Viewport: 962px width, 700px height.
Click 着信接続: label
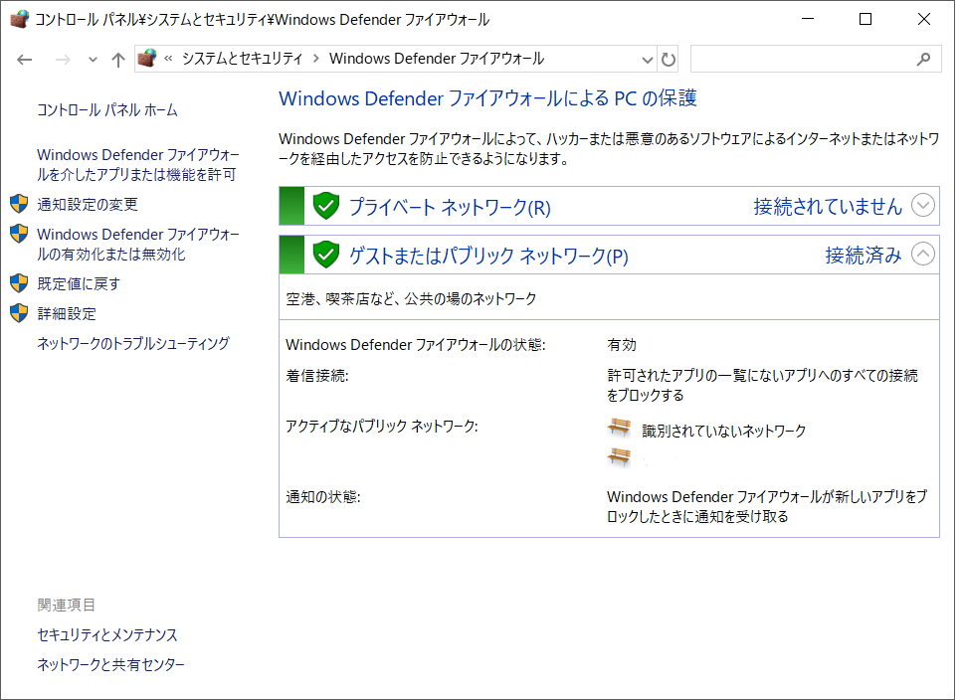316,375
